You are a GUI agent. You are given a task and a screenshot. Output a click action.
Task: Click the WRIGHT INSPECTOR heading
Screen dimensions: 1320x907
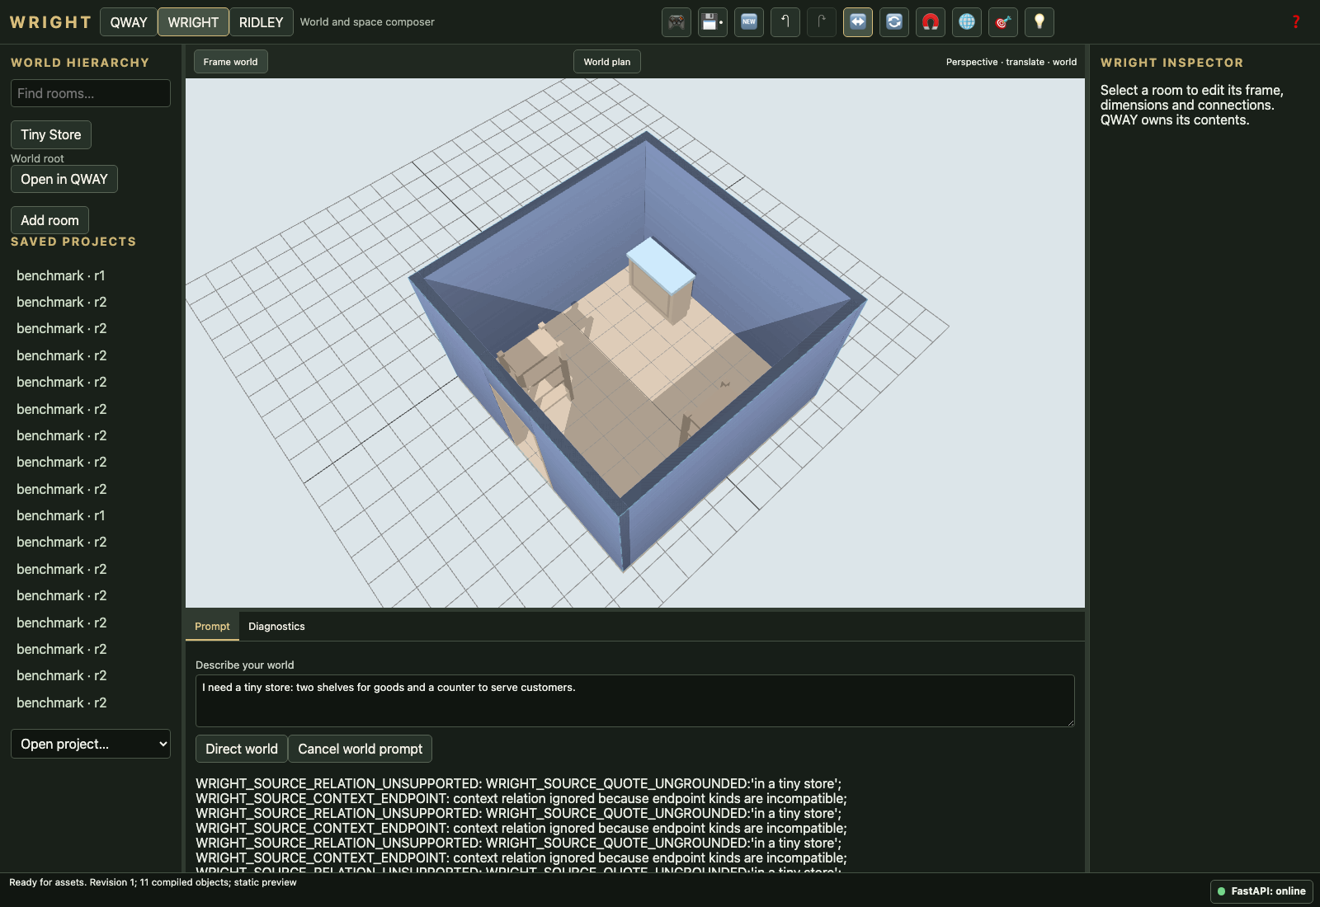1171,63
